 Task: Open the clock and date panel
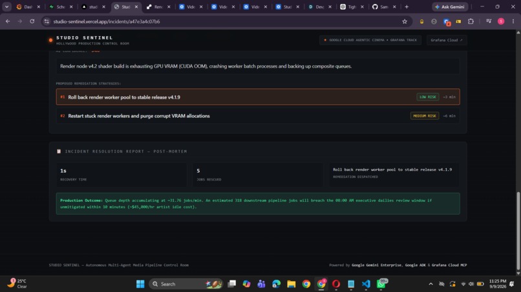click(x=498, y=284)
